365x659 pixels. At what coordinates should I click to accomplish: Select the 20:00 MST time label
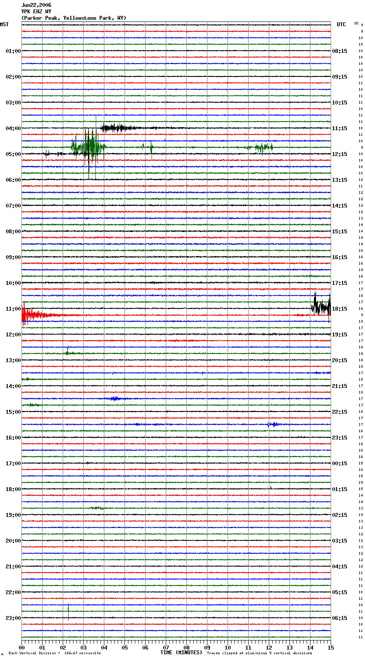(13, 541)
